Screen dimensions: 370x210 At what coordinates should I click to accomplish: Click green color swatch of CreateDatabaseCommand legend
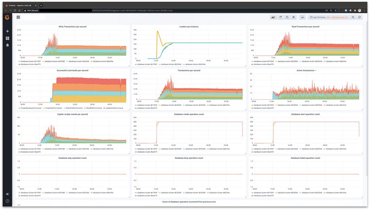19,108
